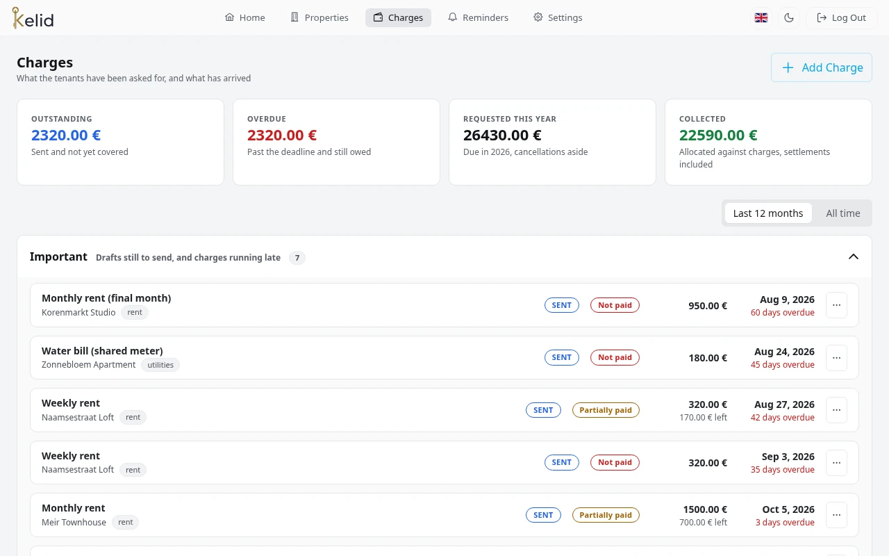
Task: Open Settings from the navigation bar
Action: click(558, 17)
